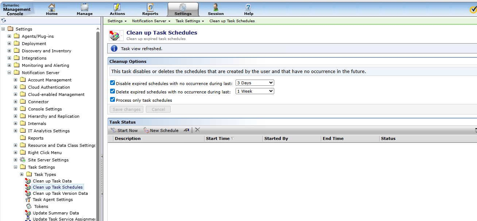
Task: Select Monitoring and Alerting tree item
Action: coord(45,65)
